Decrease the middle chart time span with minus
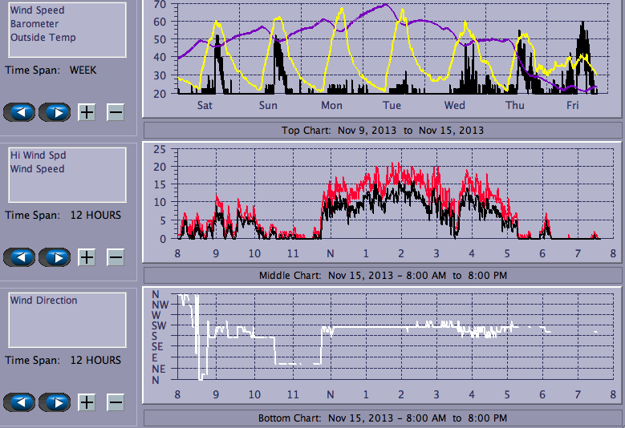This screenshot has height=428, width=625. pyautogui.click(x=116, y=256)
